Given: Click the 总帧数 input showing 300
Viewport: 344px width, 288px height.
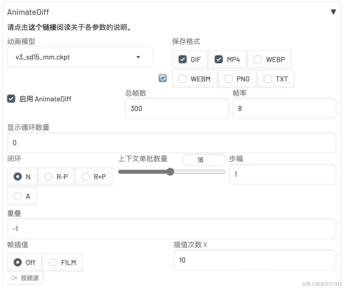Looking at the screenshot, I should [177, 108].
